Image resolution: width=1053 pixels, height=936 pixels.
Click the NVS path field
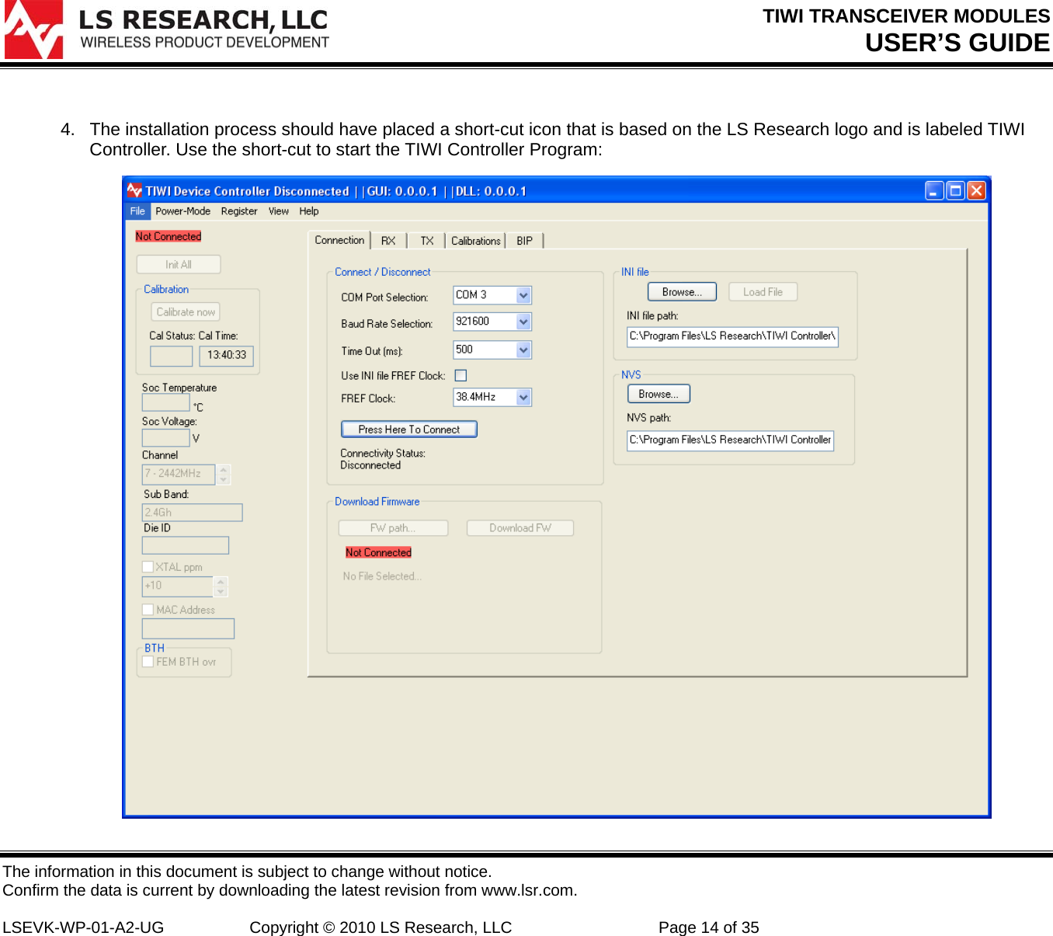730,440
